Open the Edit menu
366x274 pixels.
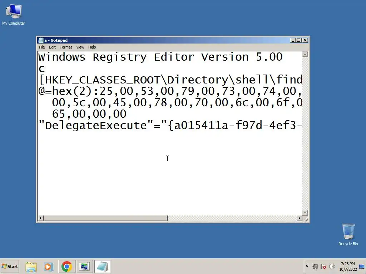[x=52, y=47]
